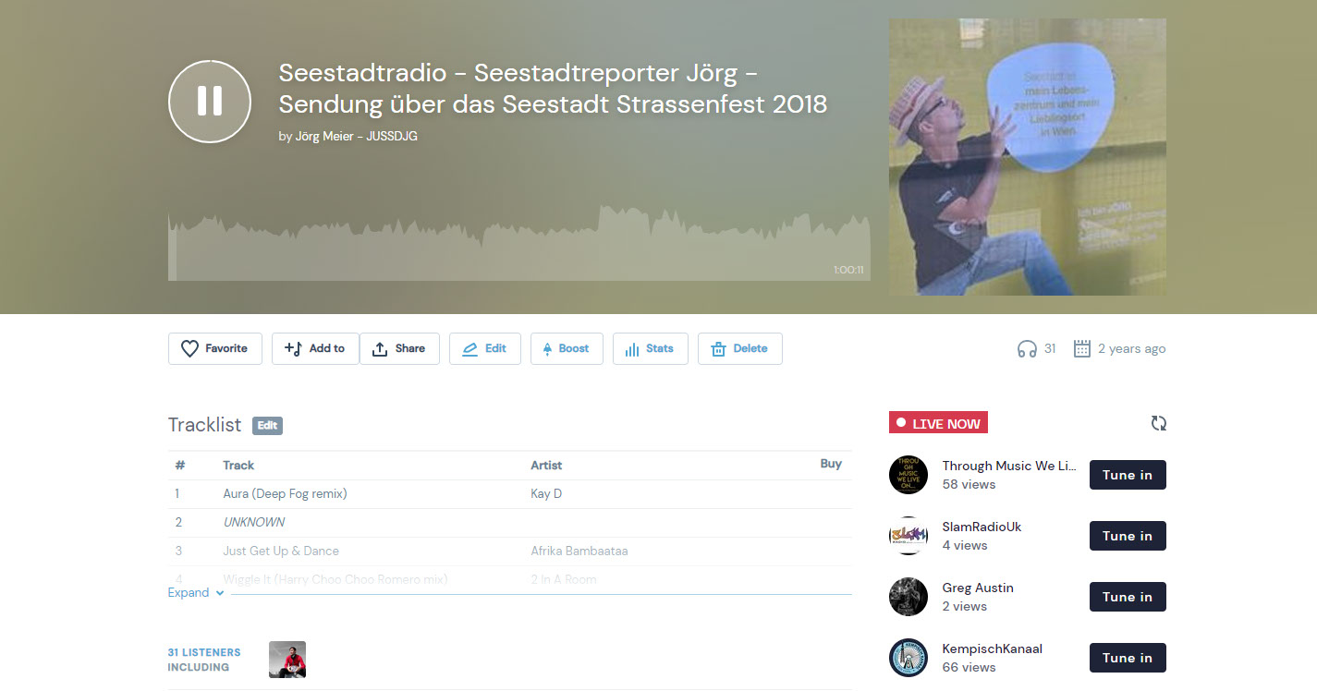Share this show via Share button

point(399,348)
